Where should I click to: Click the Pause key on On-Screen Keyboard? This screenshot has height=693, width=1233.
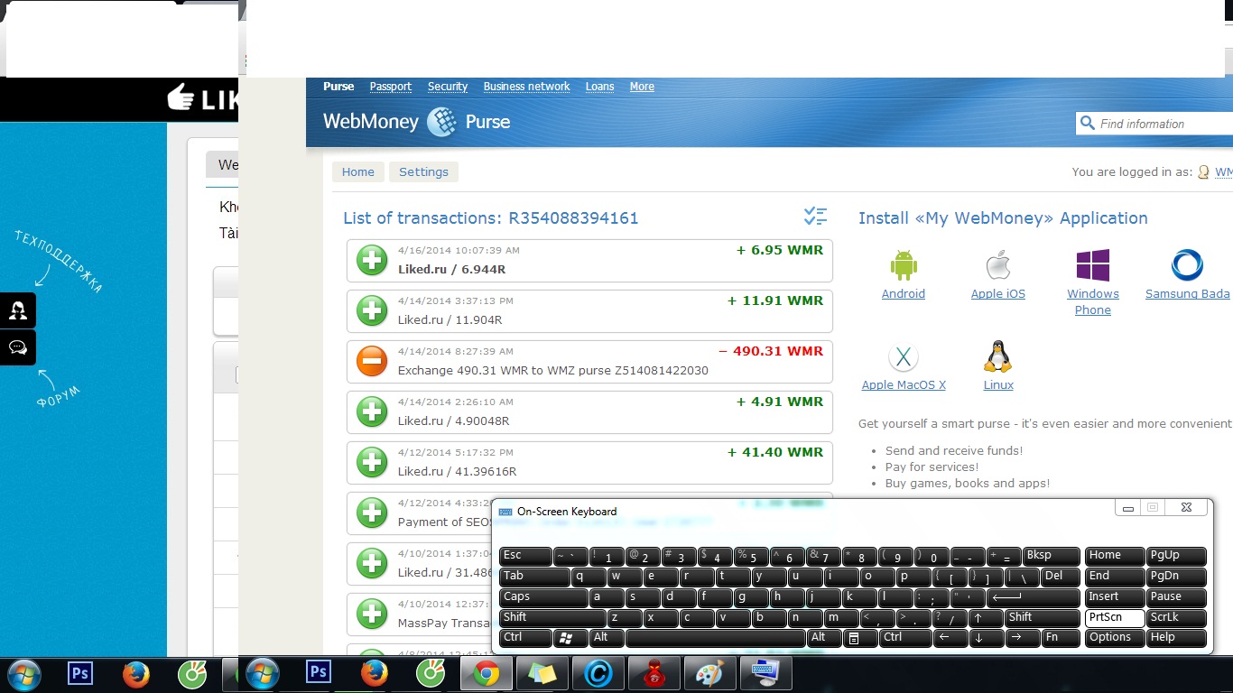coord(1176,597)
